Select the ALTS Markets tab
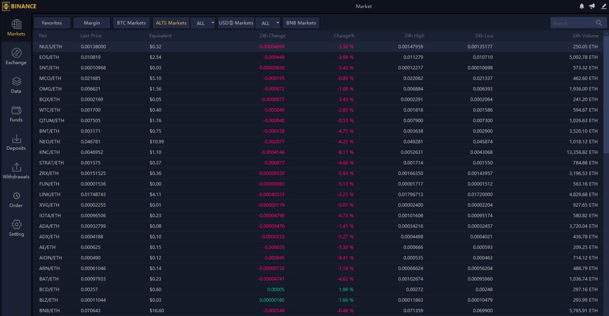The height and width of the screenshot is (316, 609). (171, 23)
